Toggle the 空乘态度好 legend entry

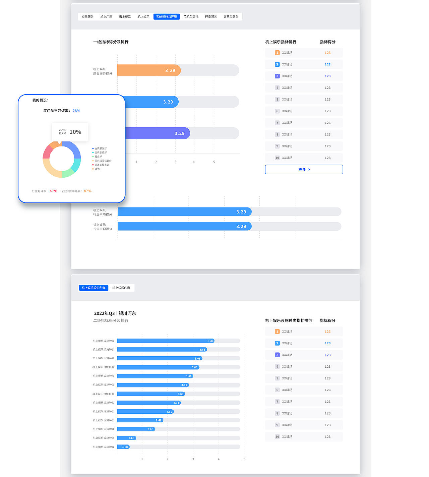coord(99,153)
